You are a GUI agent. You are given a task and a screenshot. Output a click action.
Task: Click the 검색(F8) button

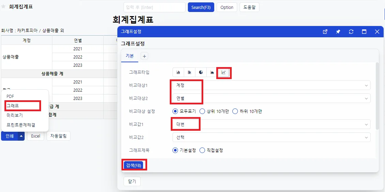click(x=133, y=165)
